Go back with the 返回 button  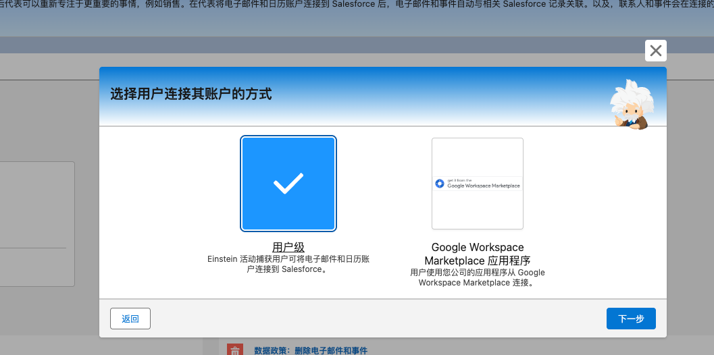[x=130, y=319]
